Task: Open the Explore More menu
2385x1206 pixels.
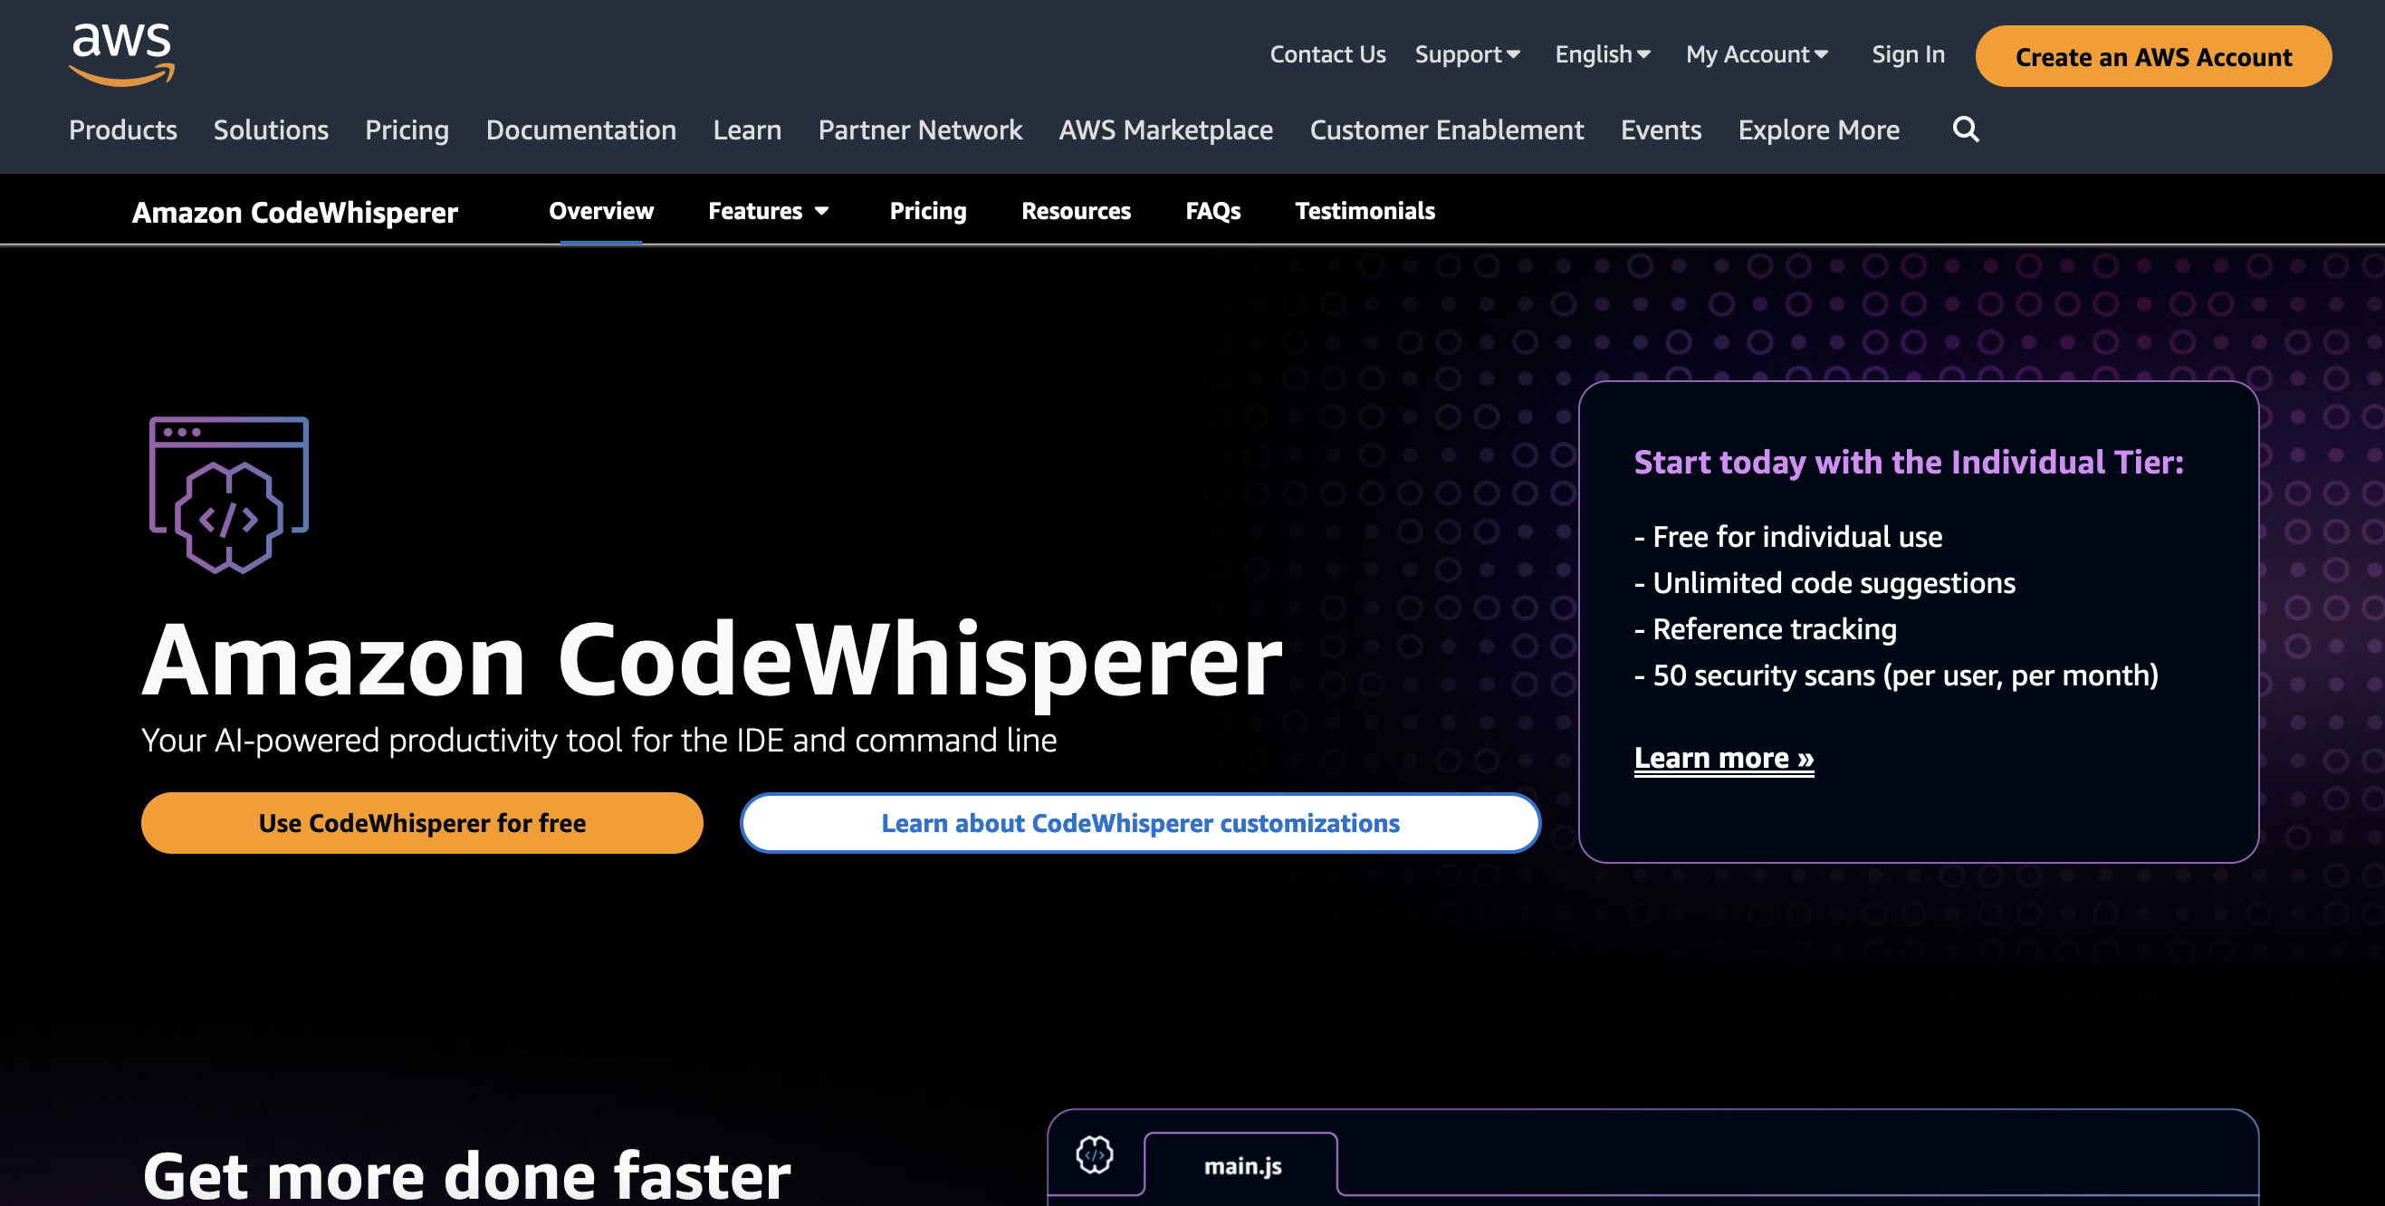Action: (x=1818, y=129)
